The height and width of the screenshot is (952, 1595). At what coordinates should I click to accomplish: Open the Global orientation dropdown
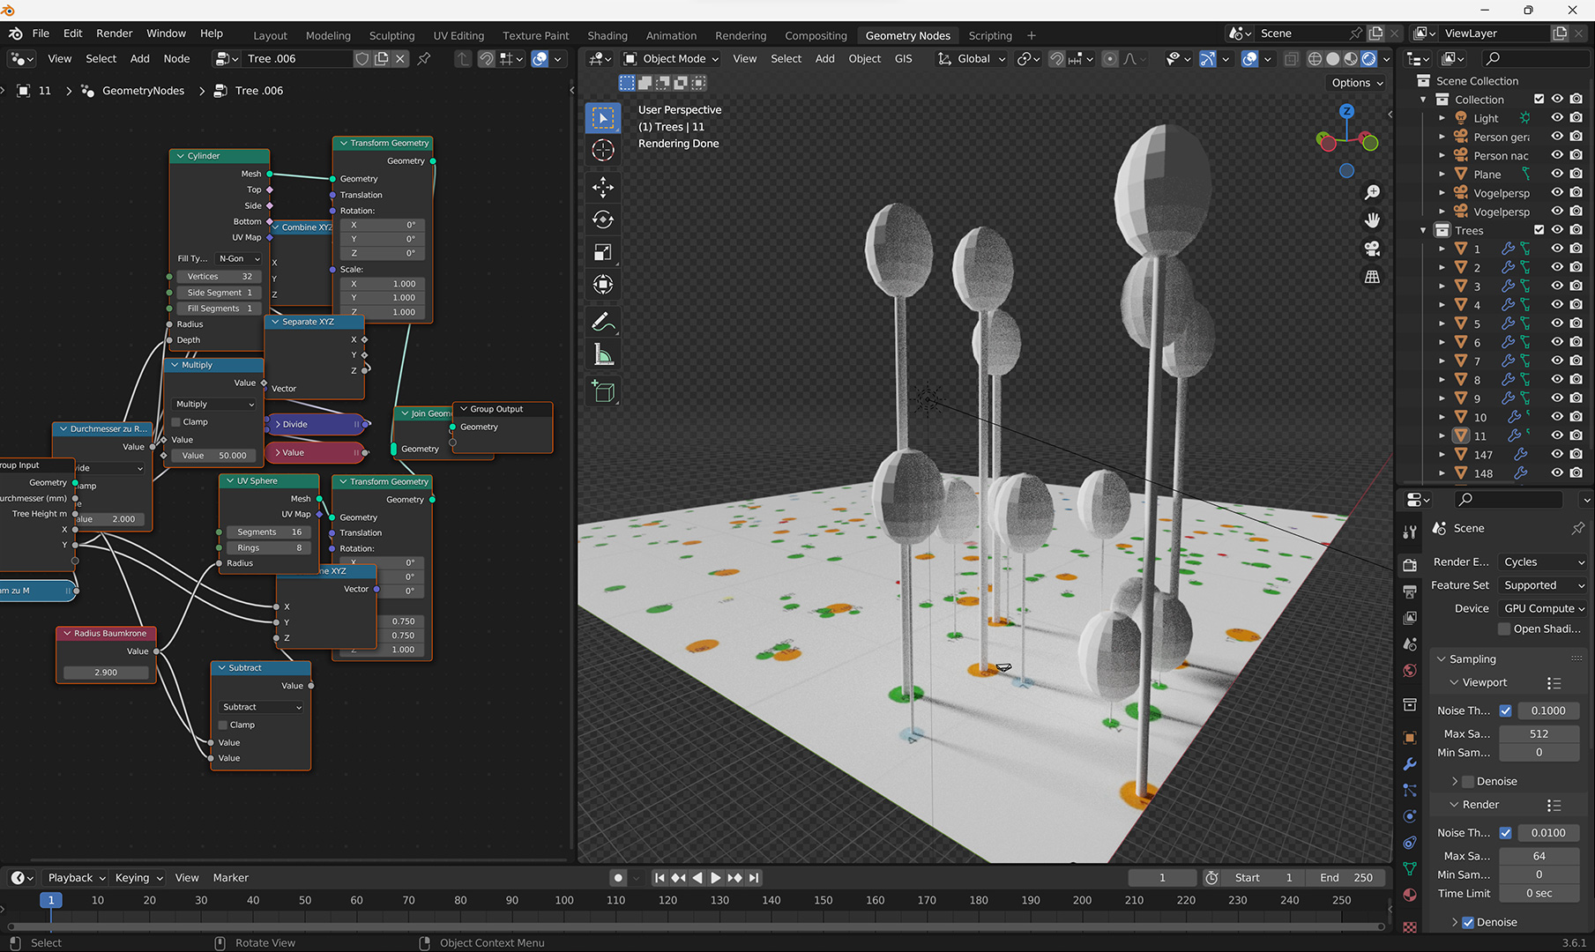point(971,59)
